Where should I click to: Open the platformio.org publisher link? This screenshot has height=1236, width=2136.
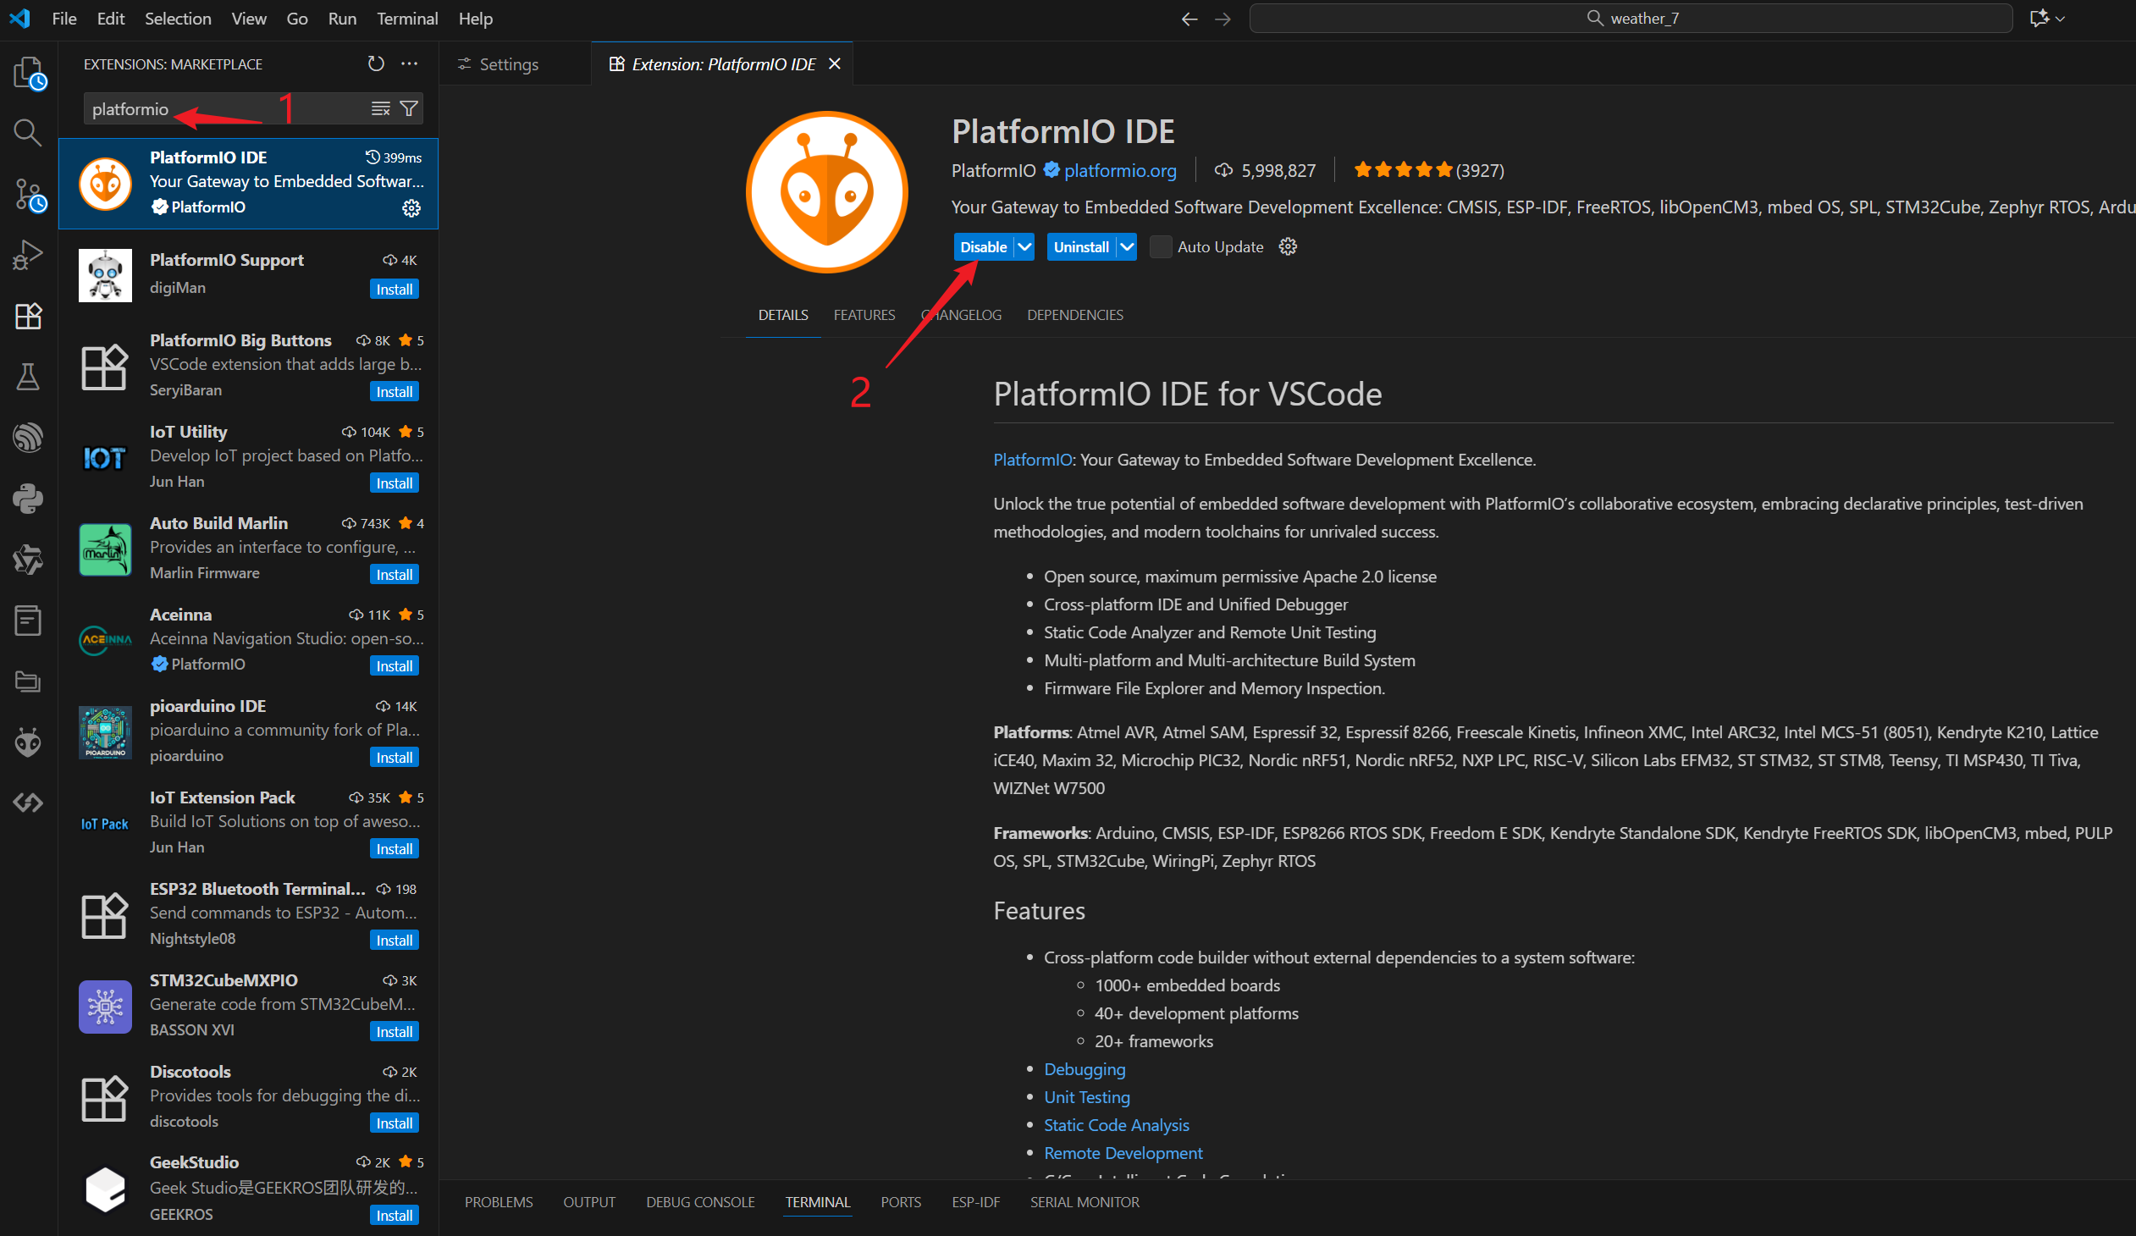[x=1120, y=170]
